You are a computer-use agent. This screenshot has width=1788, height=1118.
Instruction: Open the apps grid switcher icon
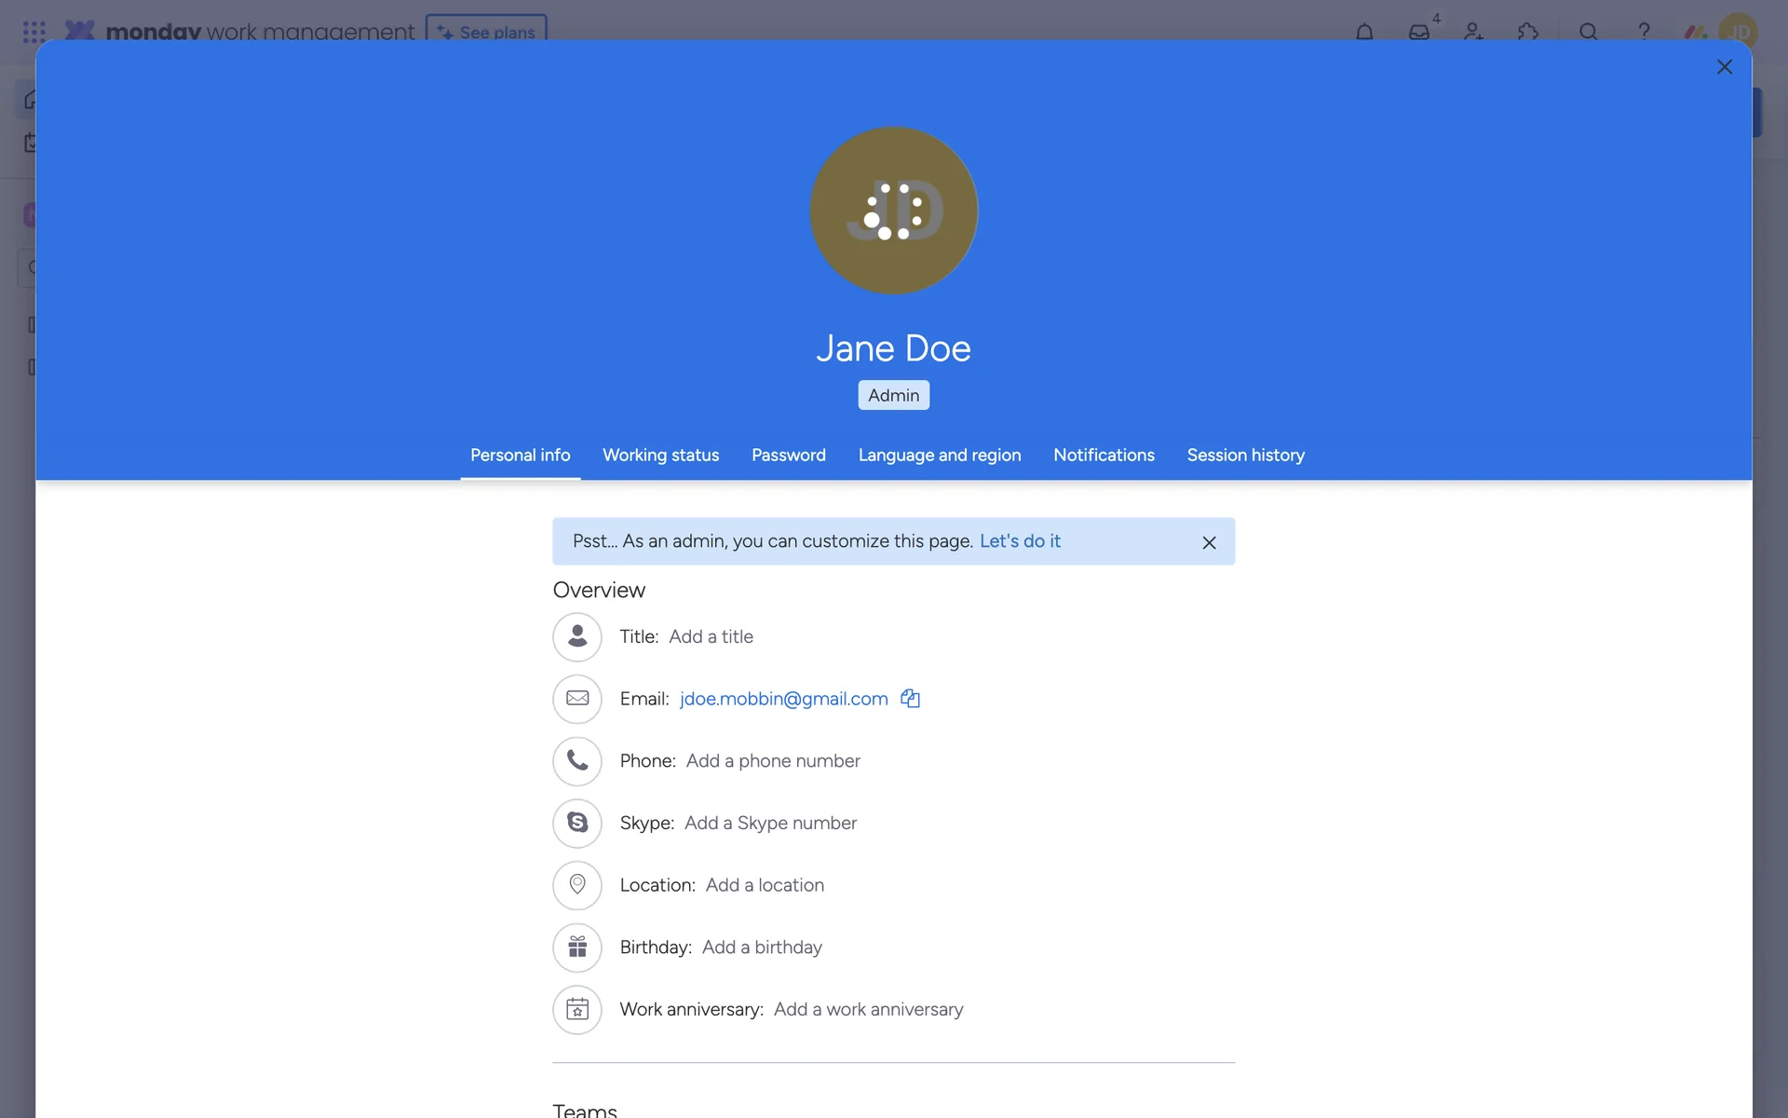pyautogui.click(x=34, y=32)
